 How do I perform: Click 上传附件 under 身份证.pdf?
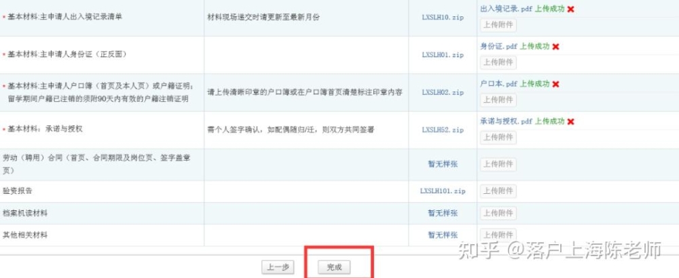498,62
